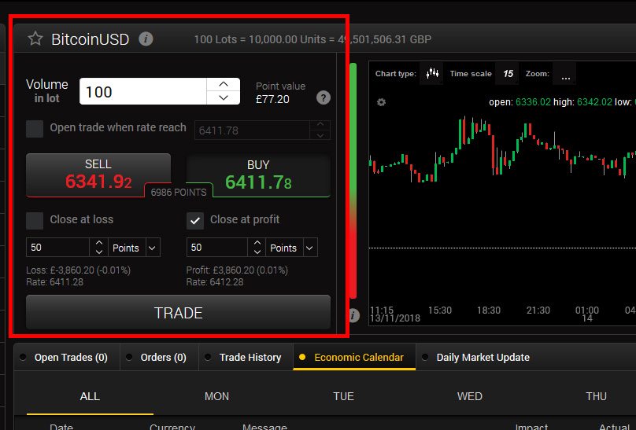
Task: Open Daily Market Update tab
Action: (x=479, y=357)
